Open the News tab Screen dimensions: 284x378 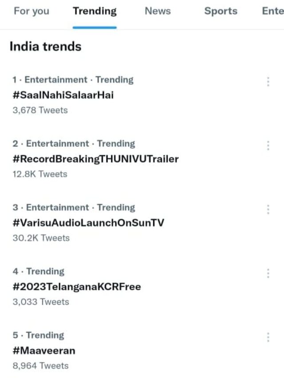coord(158,12)
